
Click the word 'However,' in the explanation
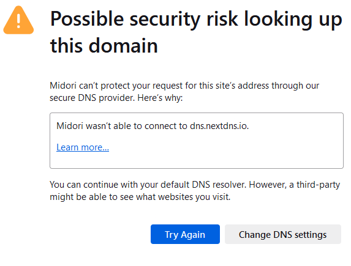(x=268, y=185)
